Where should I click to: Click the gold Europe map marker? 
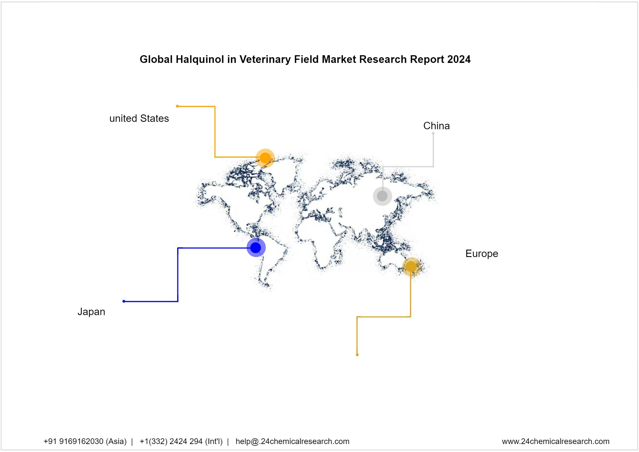(411, 266)
